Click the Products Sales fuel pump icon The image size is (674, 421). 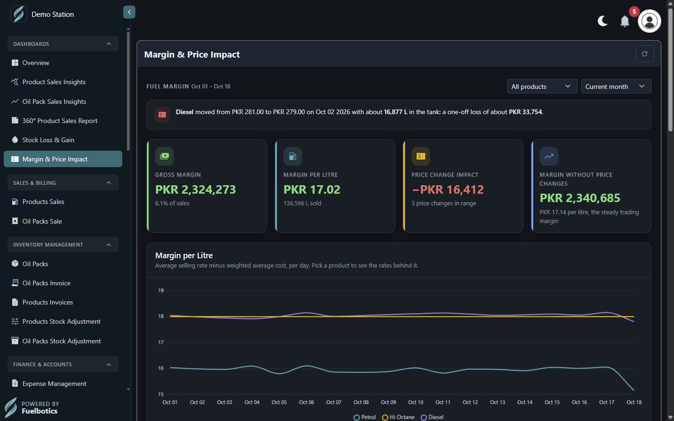tap(15, 202)
